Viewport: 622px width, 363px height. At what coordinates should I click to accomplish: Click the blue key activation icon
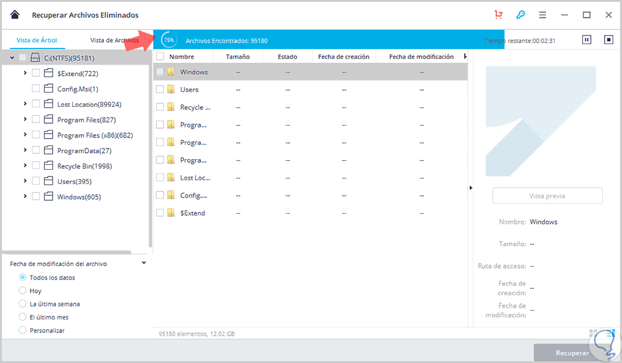pos(521,14)
